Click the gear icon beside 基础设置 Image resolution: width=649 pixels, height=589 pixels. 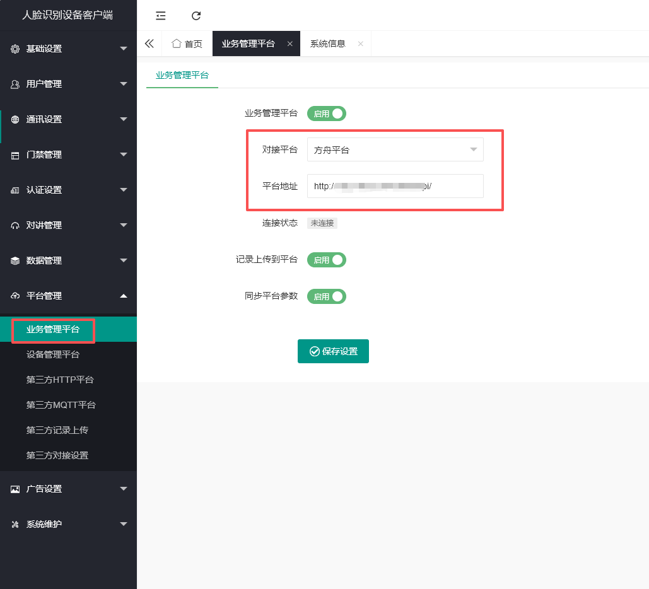click(x=15, y=49)
